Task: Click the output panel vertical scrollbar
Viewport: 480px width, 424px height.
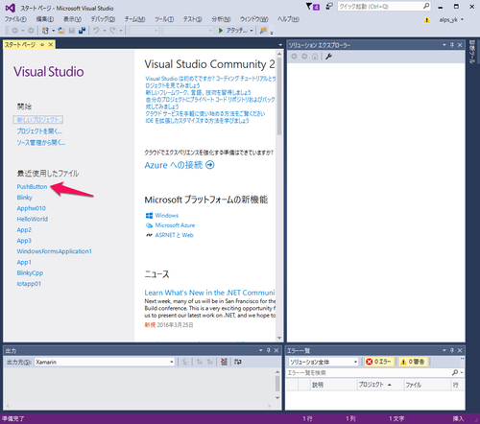Action: pyautogui.click(x=277, y=385)
